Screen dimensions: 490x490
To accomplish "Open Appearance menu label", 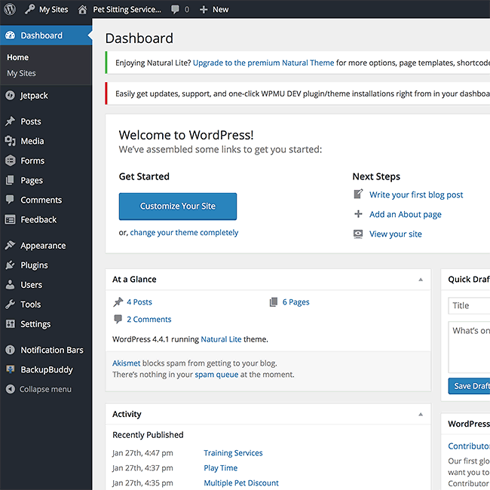I will click(43, 246).
